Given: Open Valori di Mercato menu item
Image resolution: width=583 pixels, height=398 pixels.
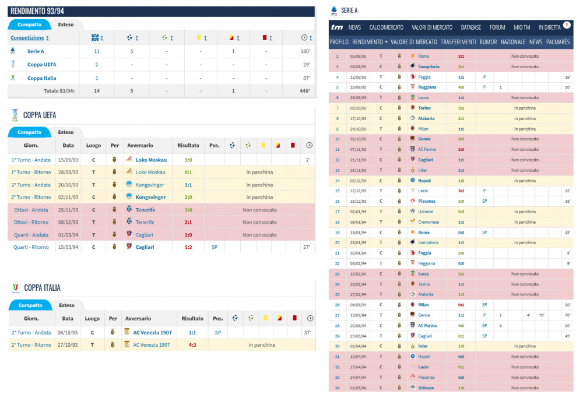Looking at the screenshot, I should click(432, 27).
